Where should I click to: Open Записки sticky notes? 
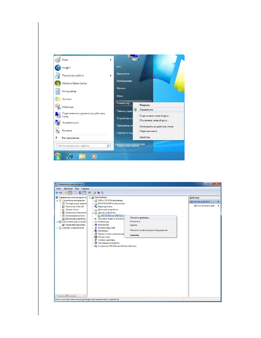pos(67,99)
